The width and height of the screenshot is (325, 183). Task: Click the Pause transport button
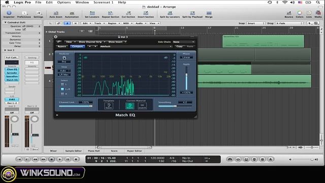click(x=68, y=159)
